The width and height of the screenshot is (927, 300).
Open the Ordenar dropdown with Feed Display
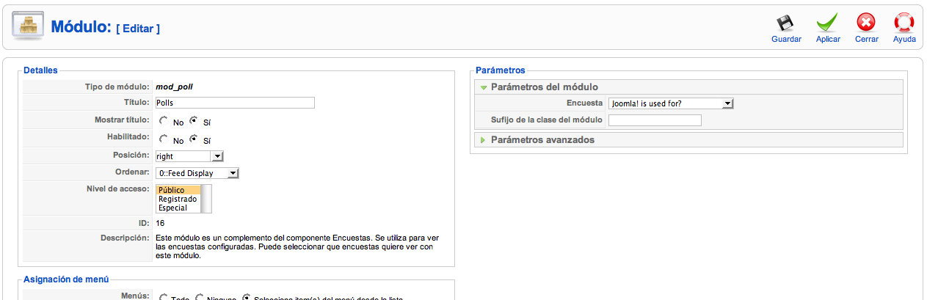tap(197, 173)
